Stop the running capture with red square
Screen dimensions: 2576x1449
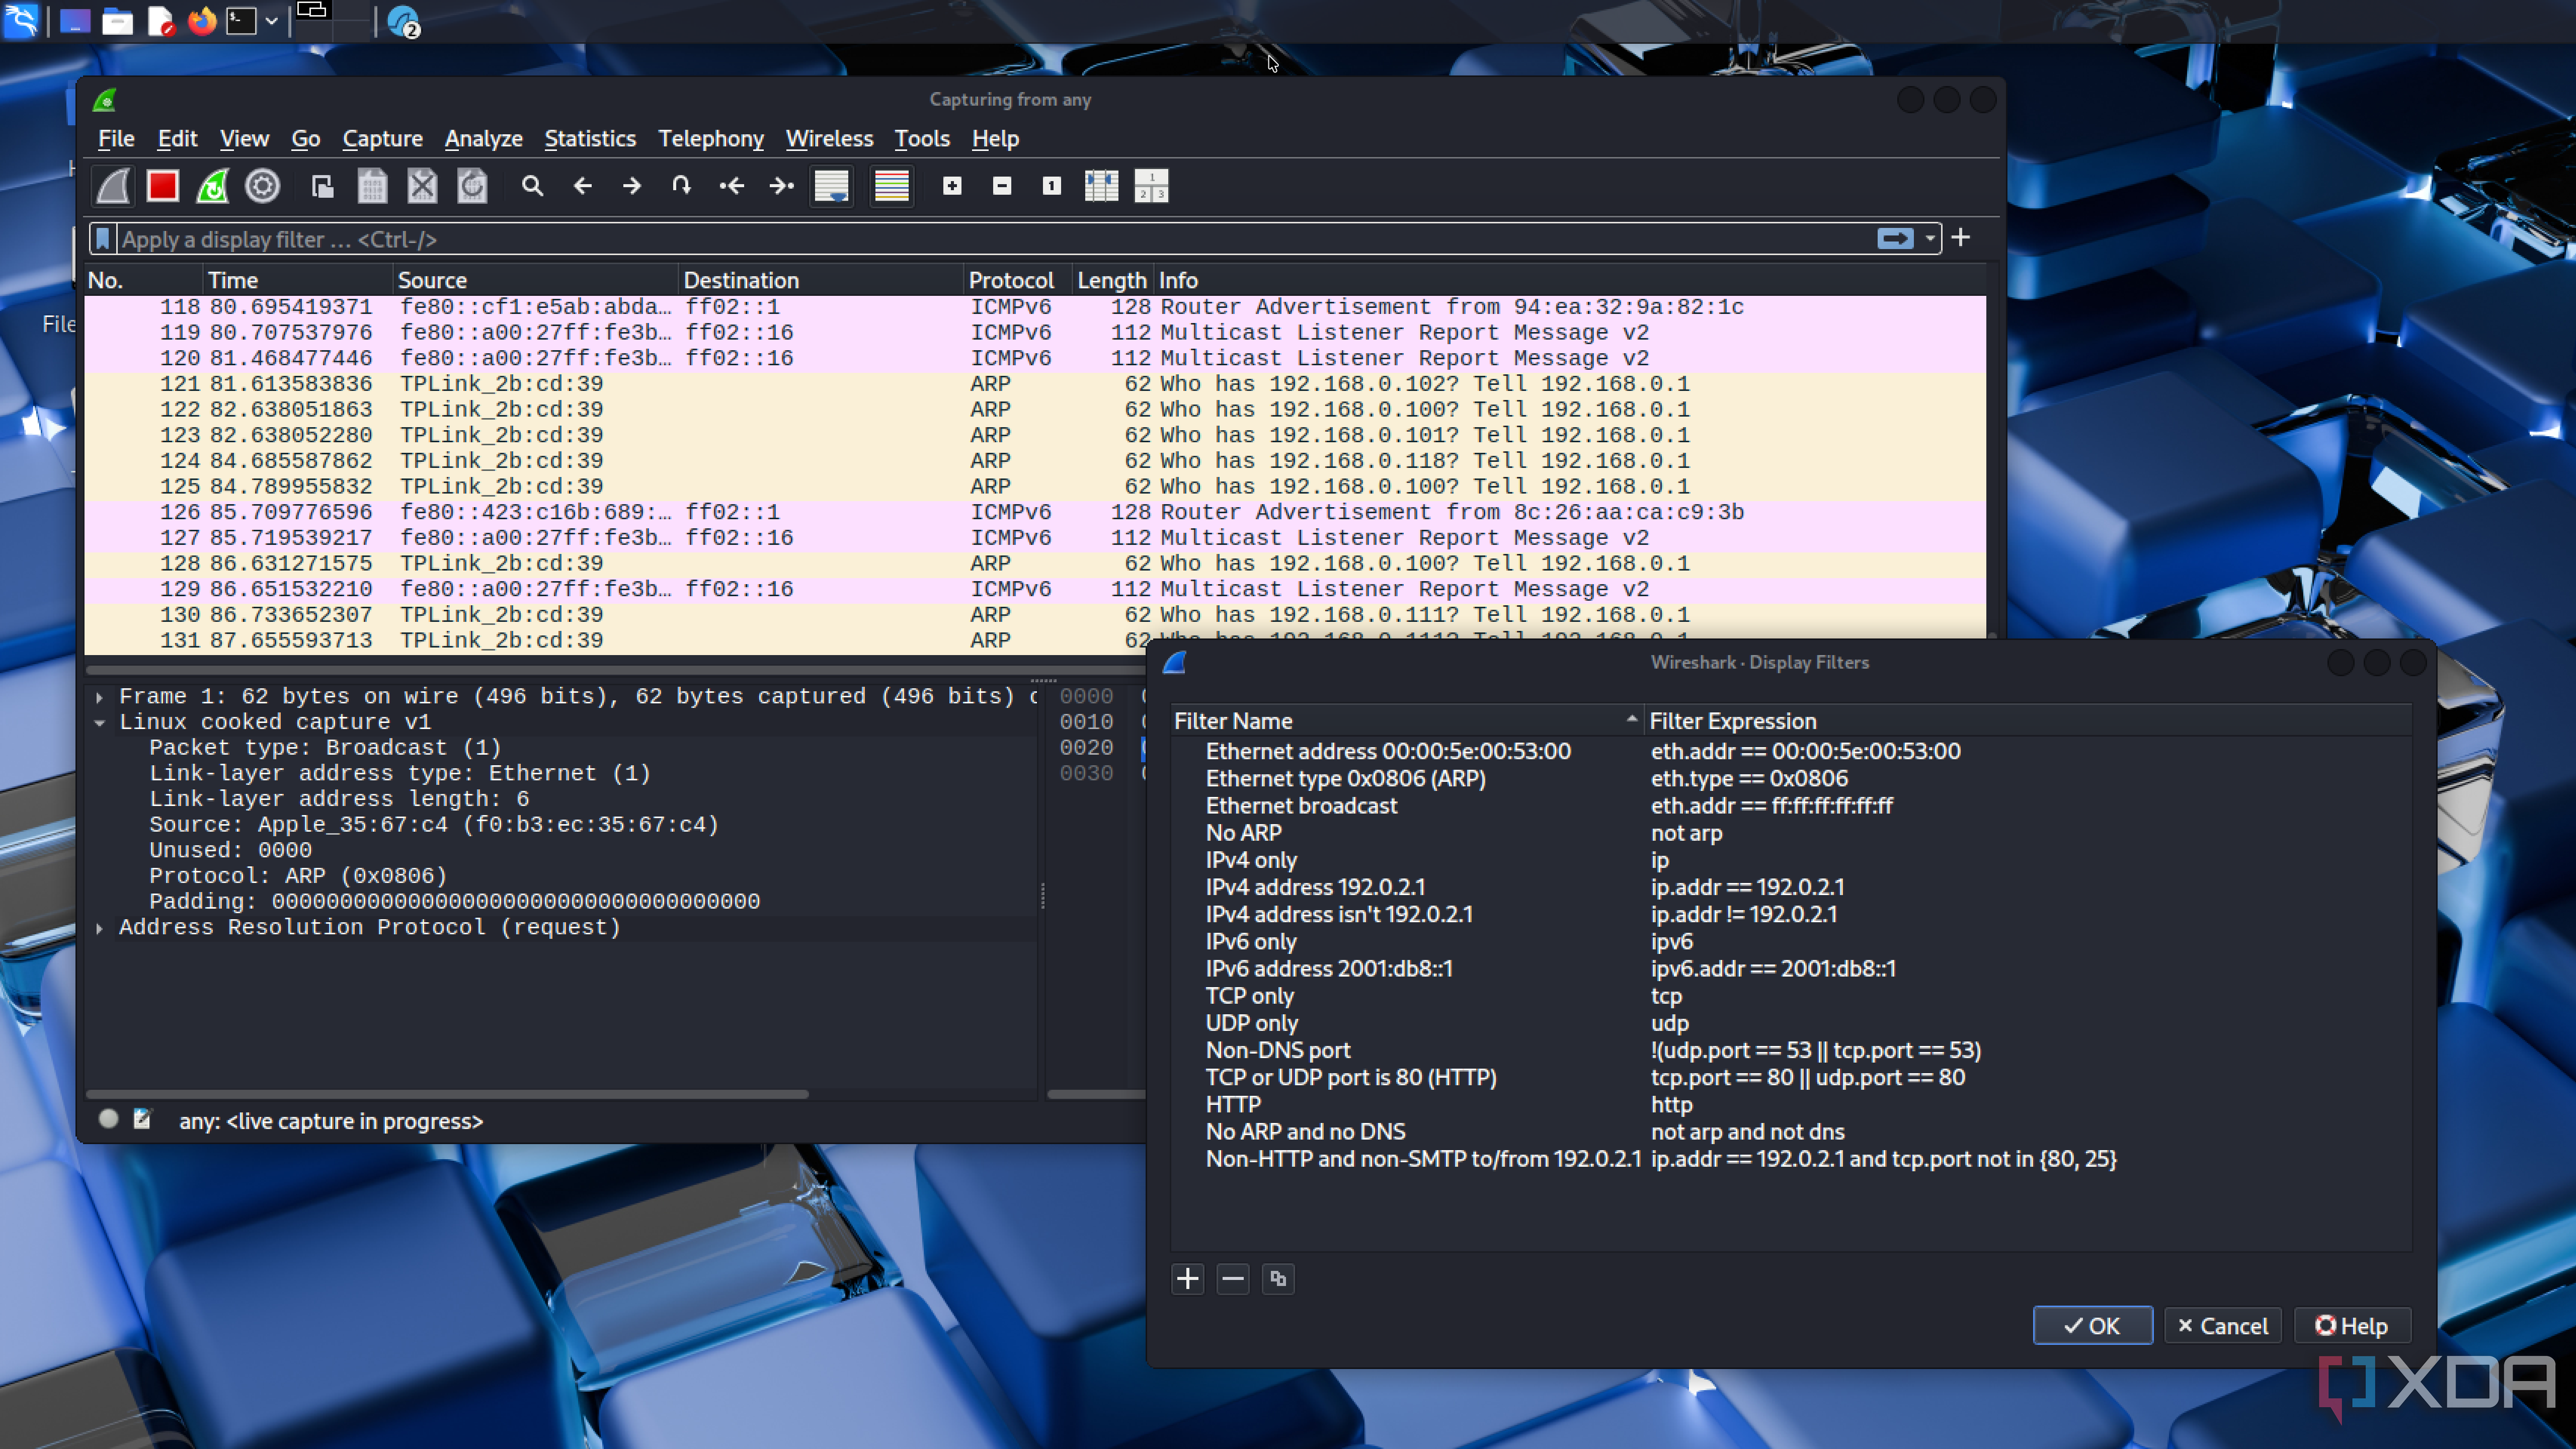pyautogui.click(x=163, y=186)
